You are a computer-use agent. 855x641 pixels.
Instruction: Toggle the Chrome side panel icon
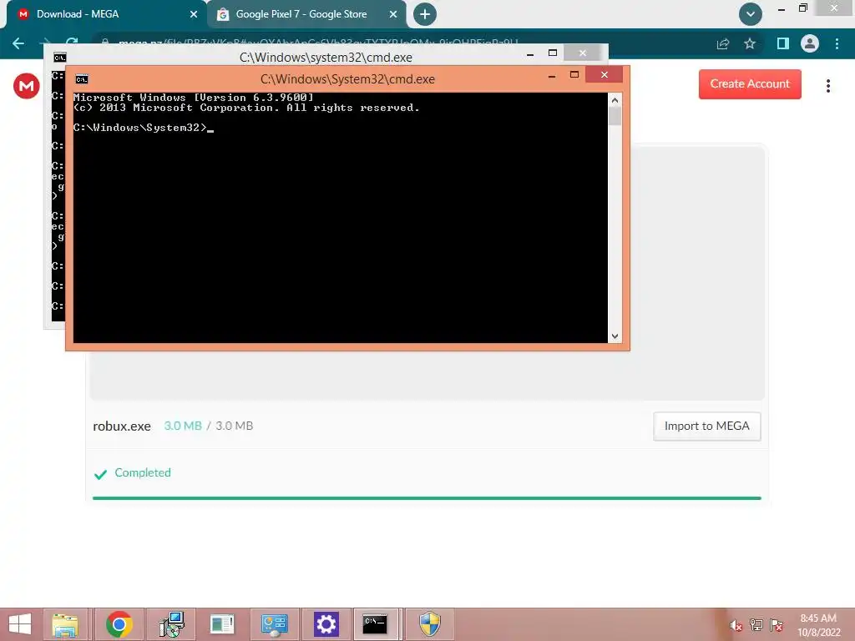coord(783,43)
